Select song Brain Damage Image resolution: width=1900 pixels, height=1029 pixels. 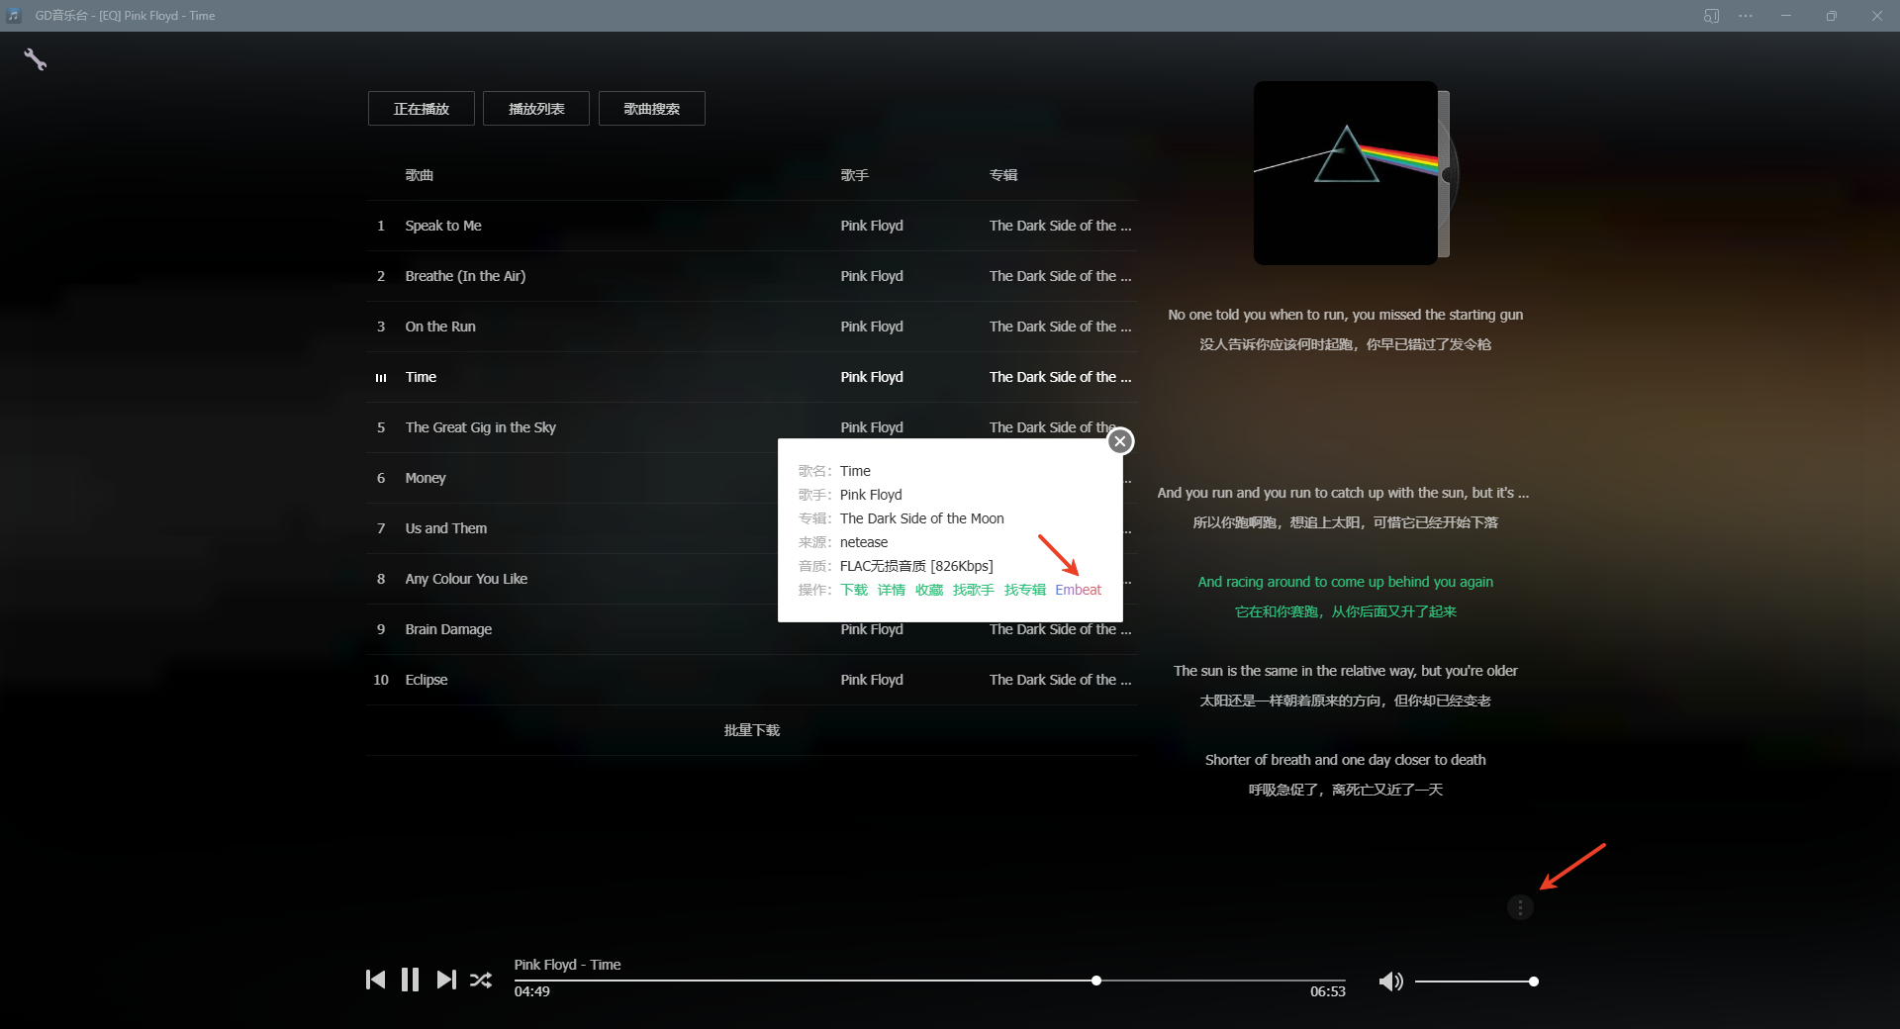coord(448,629)
